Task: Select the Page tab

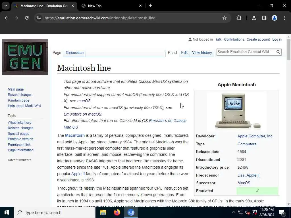Action: pyautogui.click(x=57, y=53)
